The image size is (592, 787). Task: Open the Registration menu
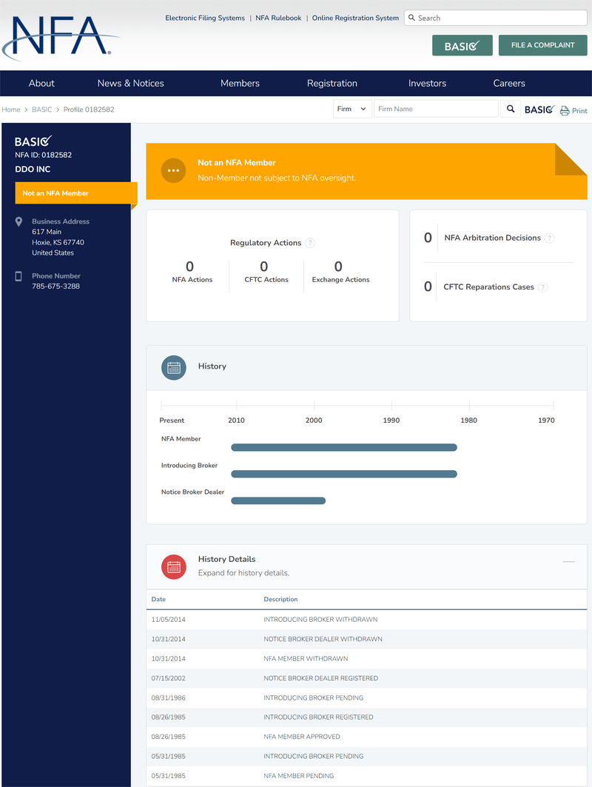tap(332, 83)
